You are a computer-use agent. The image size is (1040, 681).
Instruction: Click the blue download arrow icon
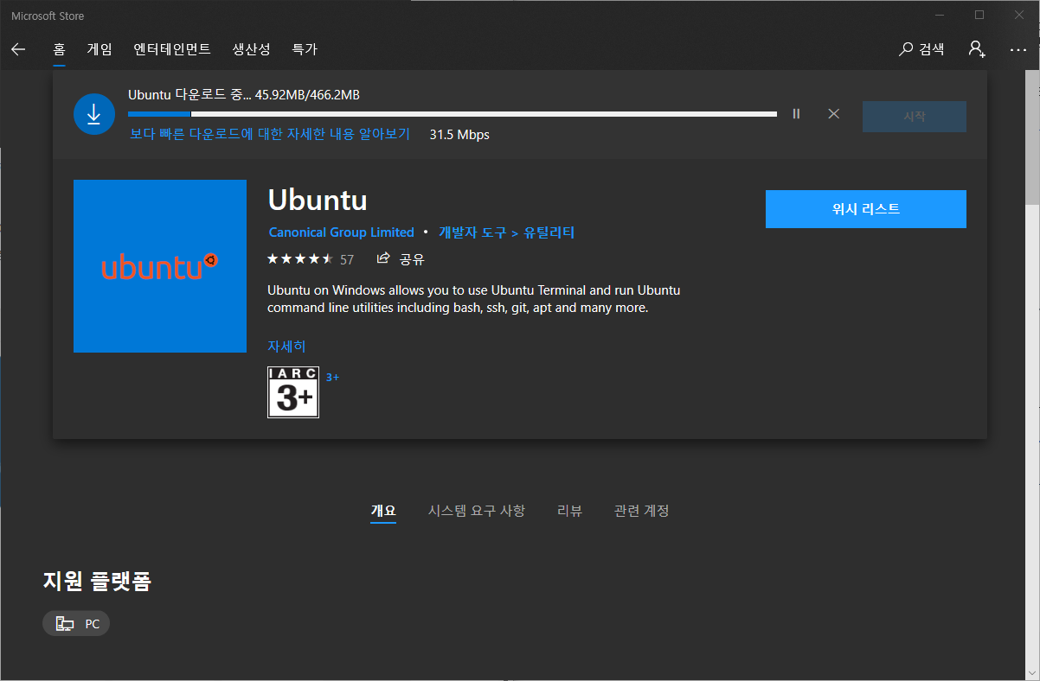tap(94, 114)
